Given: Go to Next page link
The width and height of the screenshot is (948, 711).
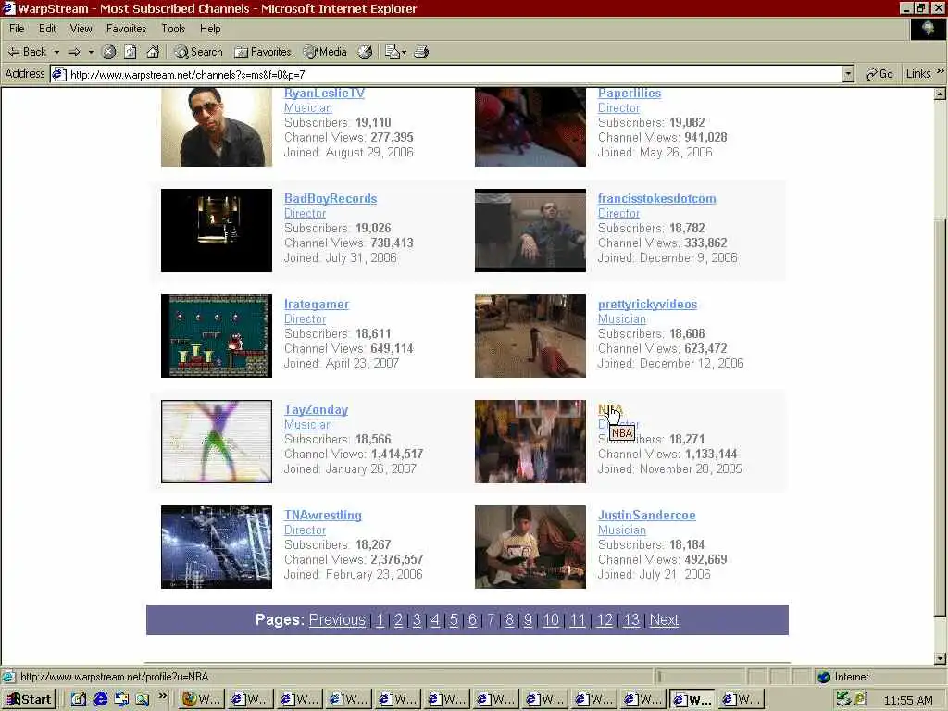Looking at the screenshot, I should [664, 620].
